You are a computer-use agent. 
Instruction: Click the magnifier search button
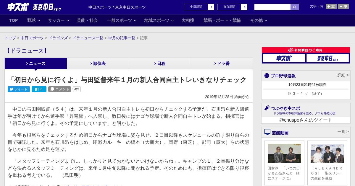point(295,7)
